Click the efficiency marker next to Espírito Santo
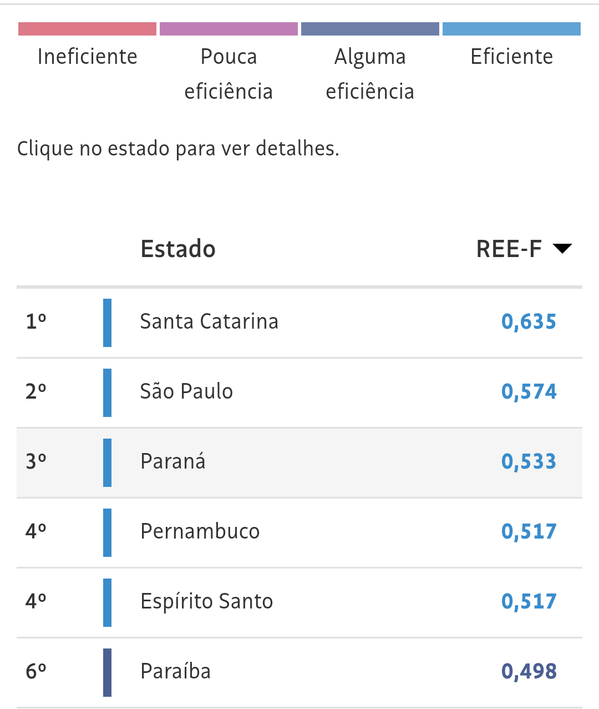This screenshot has width=599, height=709. 107,601
